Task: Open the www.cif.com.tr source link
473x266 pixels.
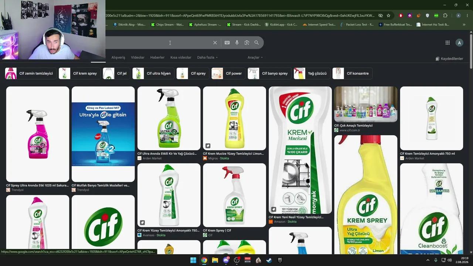Action: [350, 130]
